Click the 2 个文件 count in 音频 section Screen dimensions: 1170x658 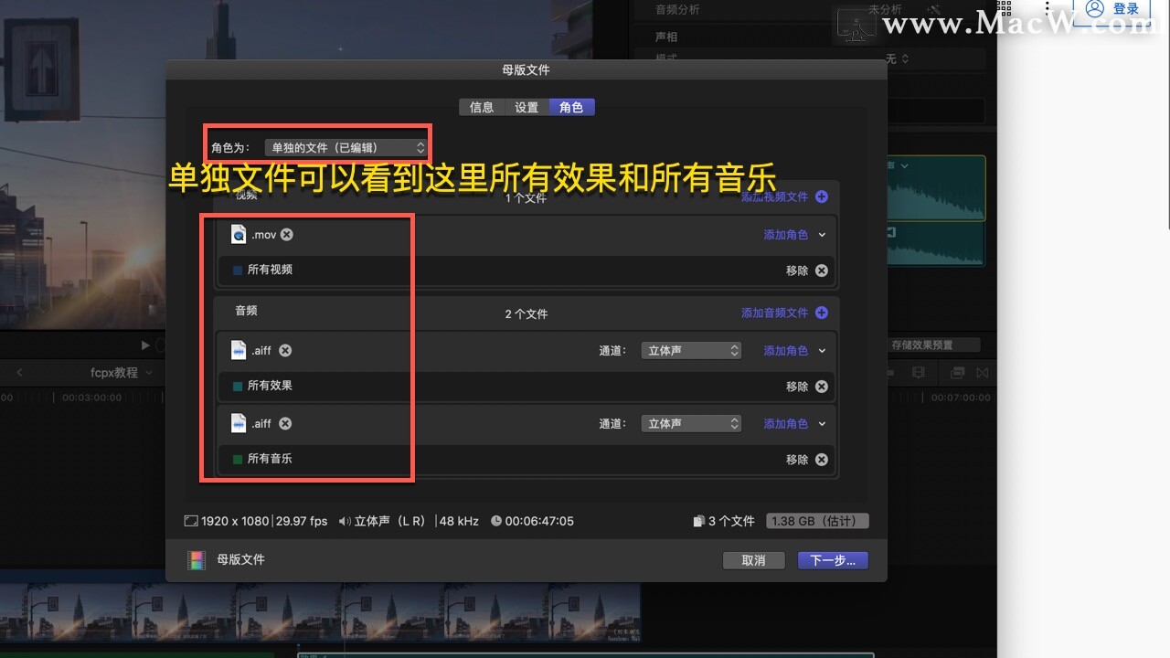tap(526, 313)
